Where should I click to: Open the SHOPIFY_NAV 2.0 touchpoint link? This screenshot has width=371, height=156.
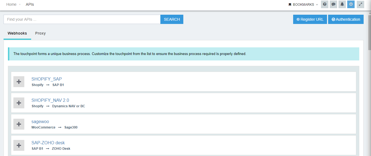pyautogui.click(x=50, y=100)
